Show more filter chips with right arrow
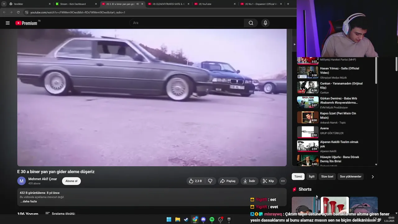Screen dimensions: 398x224 [373, 177]
